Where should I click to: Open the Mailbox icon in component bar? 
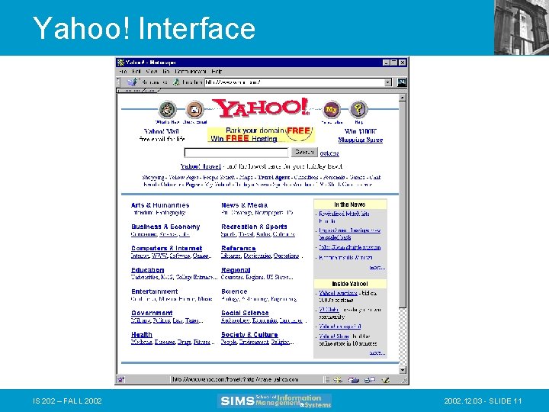354,380
